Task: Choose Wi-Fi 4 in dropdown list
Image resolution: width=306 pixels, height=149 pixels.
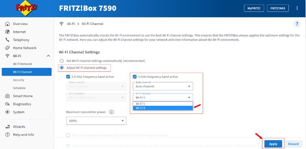Action: pos(163,108)
